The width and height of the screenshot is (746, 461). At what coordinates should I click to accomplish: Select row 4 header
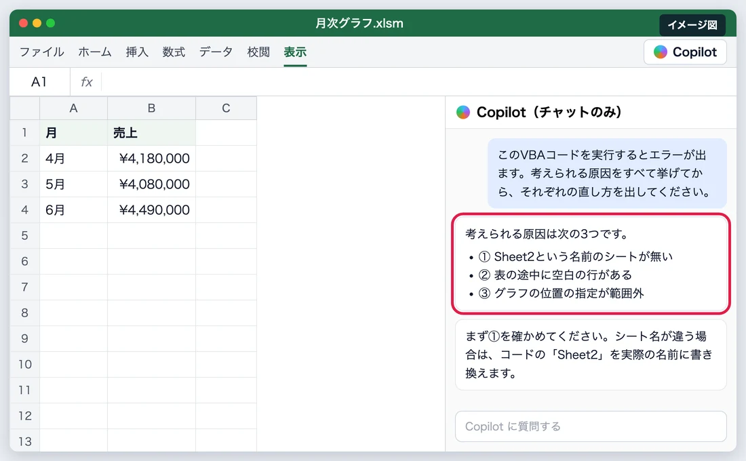(24, 209)
